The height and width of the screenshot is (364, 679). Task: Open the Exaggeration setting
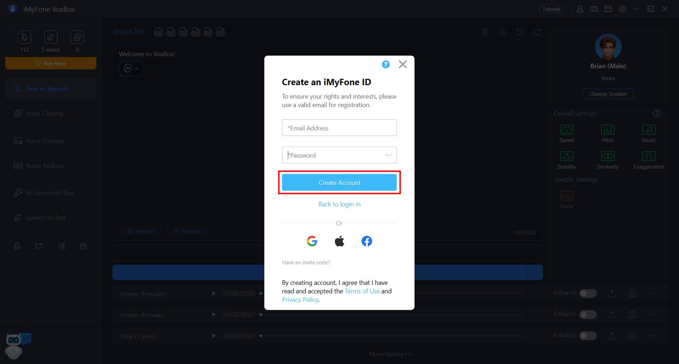(x=649, y=160)
